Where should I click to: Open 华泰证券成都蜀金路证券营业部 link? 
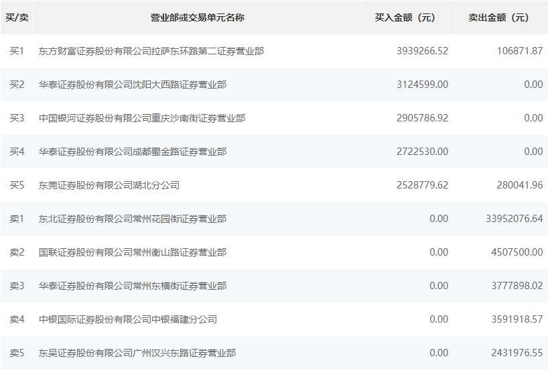133,152
